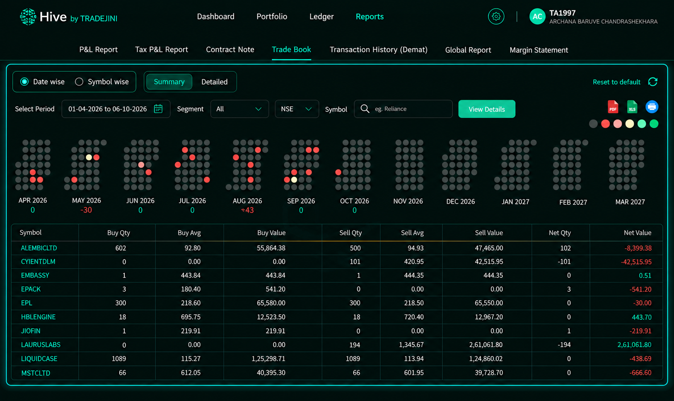Click MSTCLTD net value -666.60
Screen dimensions: 674x401
click(x=640, y=373)
